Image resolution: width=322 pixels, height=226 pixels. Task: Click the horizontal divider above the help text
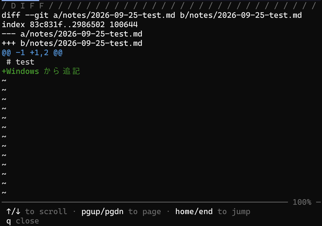tap(145, 202)
